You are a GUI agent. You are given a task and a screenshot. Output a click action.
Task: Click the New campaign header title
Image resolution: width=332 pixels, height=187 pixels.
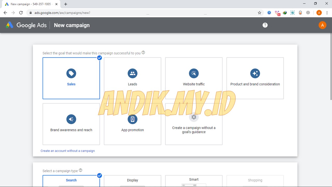[72, 25]
